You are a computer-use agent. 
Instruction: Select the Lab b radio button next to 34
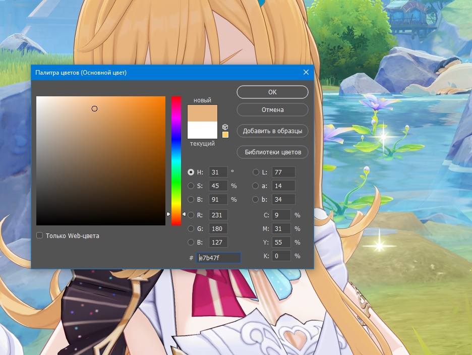pos(256,199)
